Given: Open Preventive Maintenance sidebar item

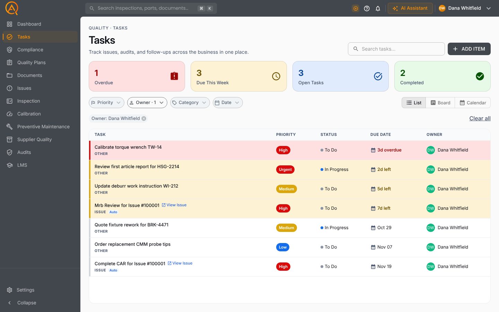Looking at the screenshot, I should (40, 127).
